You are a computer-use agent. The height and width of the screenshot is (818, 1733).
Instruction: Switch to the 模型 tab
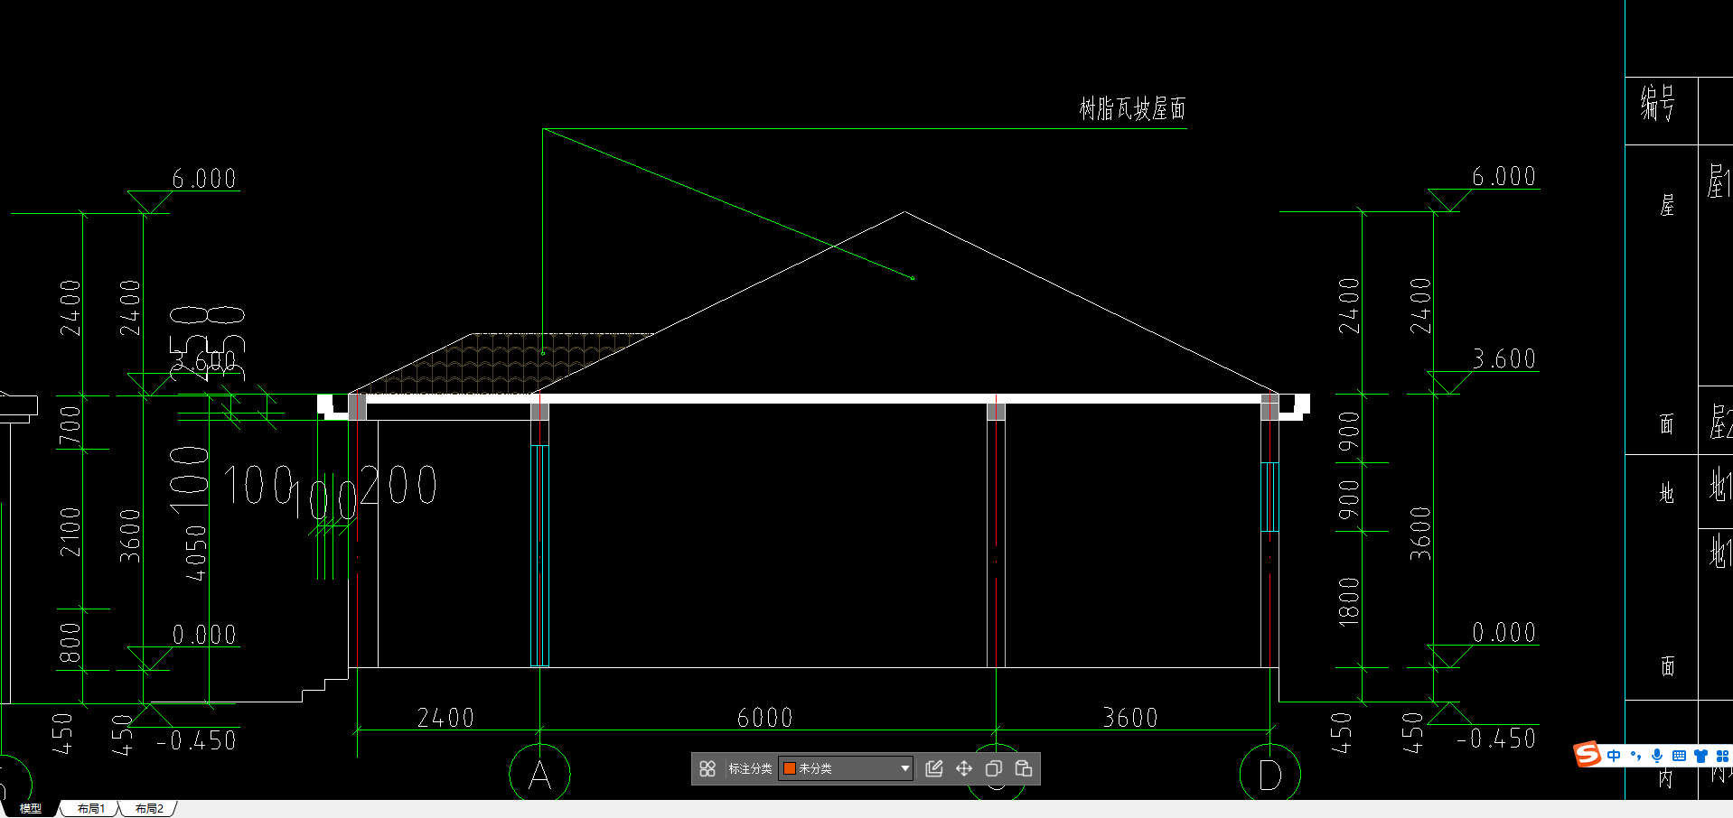[x=31, y=808]
